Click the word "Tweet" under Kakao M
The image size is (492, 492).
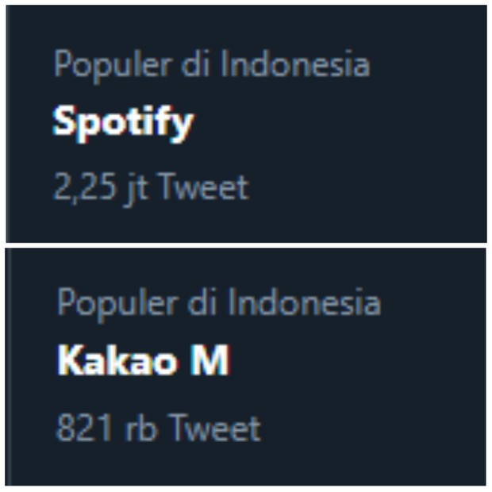coord(214,429)
